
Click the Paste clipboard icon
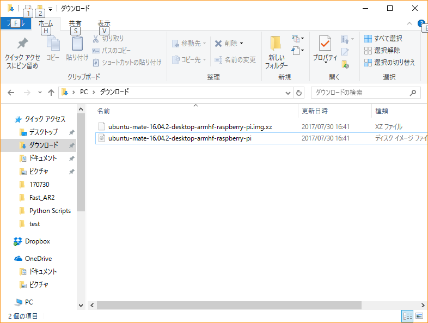[77, 48]
